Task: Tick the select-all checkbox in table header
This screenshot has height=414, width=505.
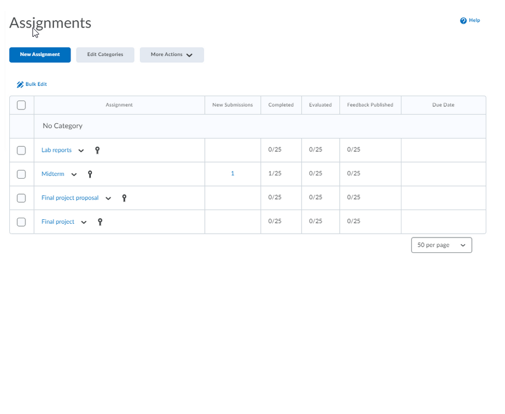Action: (x=21, y=105)
